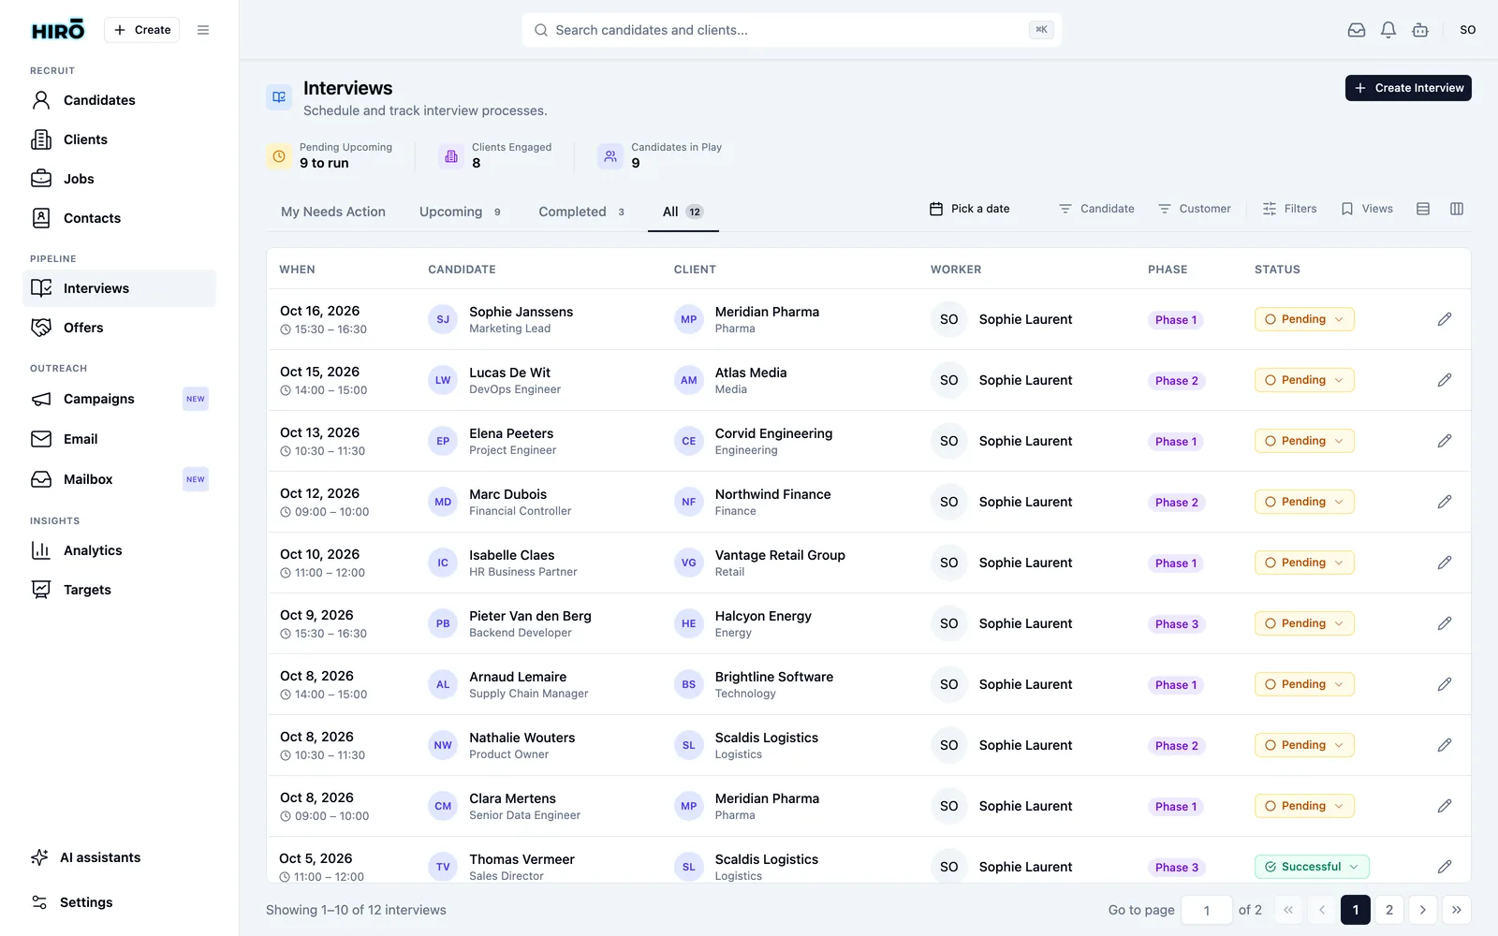
Task: Edit the Marc Dubois interview pencil icon
Action: 1445,502
